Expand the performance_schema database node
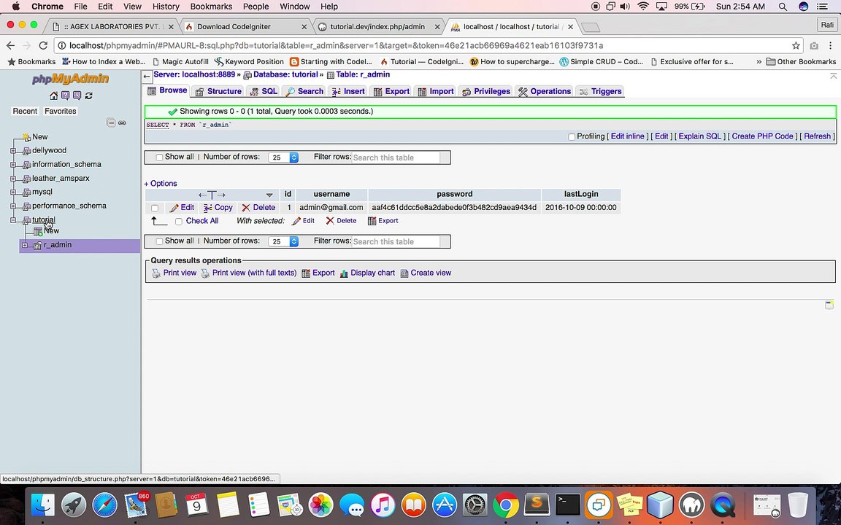This screenshot has width=841, height=525. [13, 206]
